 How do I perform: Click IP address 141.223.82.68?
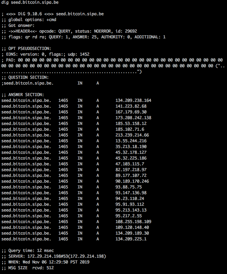click(131, 106)
